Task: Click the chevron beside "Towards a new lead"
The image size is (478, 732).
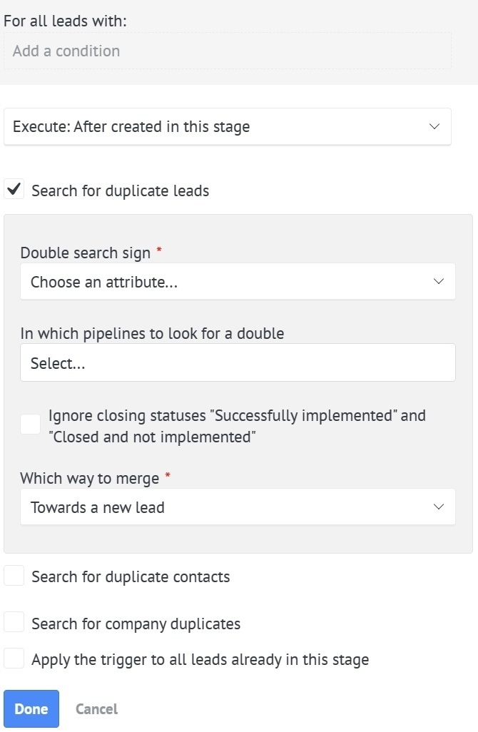Action: click(439, 507)
